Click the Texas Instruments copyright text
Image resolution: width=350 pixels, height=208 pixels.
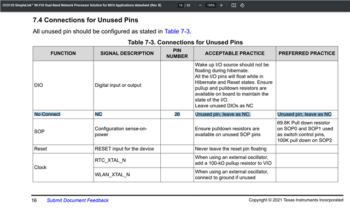[x=296, y=200]
